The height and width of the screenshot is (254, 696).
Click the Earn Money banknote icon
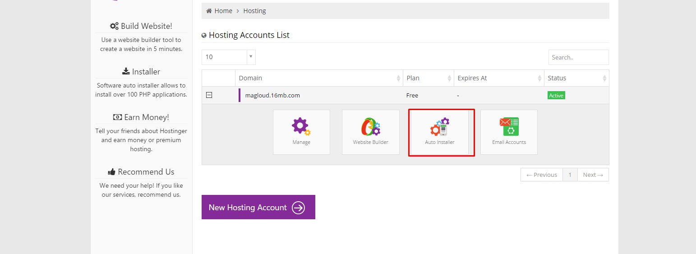pos(117,117)
